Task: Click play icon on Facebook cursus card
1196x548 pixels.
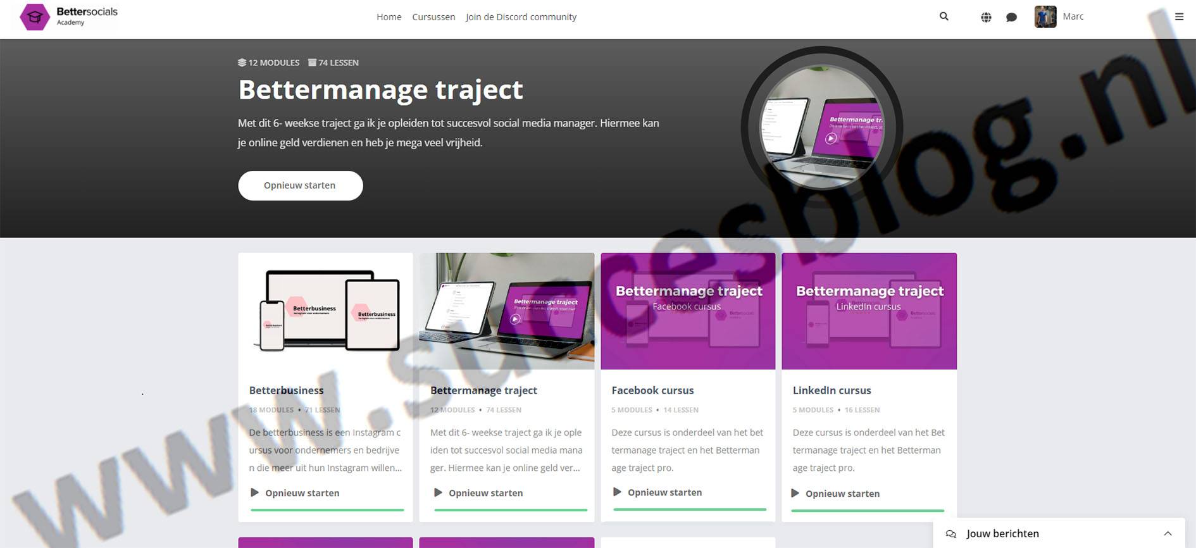Action: [617, 492]
